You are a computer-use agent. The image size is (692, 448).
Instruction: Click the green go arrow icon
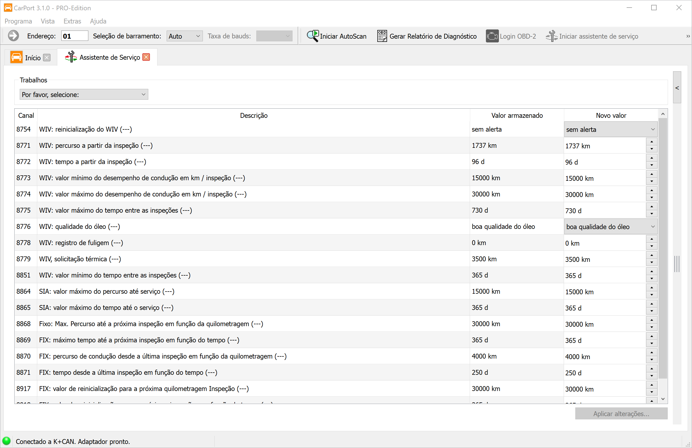click(x=14, y=36)
